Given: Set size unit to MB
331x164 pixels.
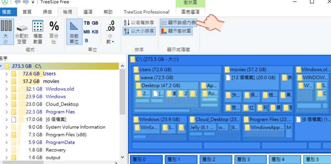Looking at the screenshot, I should [x=87, y=32].
